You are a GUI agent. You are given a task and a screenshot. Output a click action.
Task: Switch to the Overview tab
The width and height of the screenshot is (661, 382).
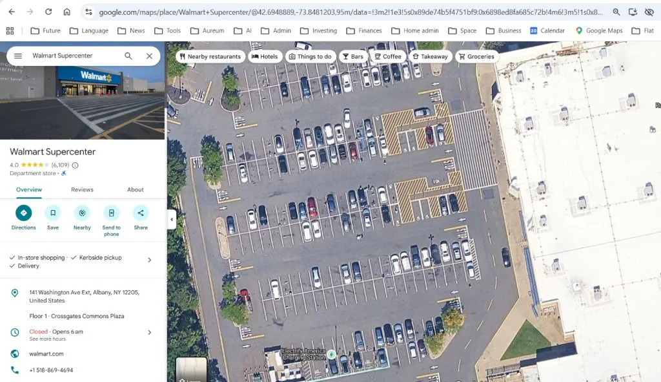tap(29, 189)
